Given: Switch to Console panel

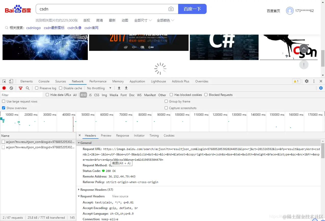Looking at the screenshot, I should (44, 81).
